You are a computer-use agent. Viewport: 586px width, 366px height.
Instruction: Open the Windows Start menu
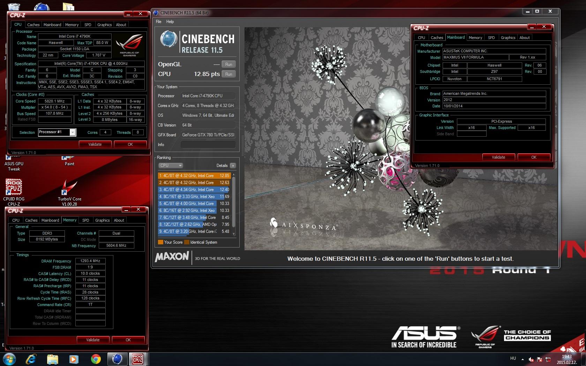point(9,359)
